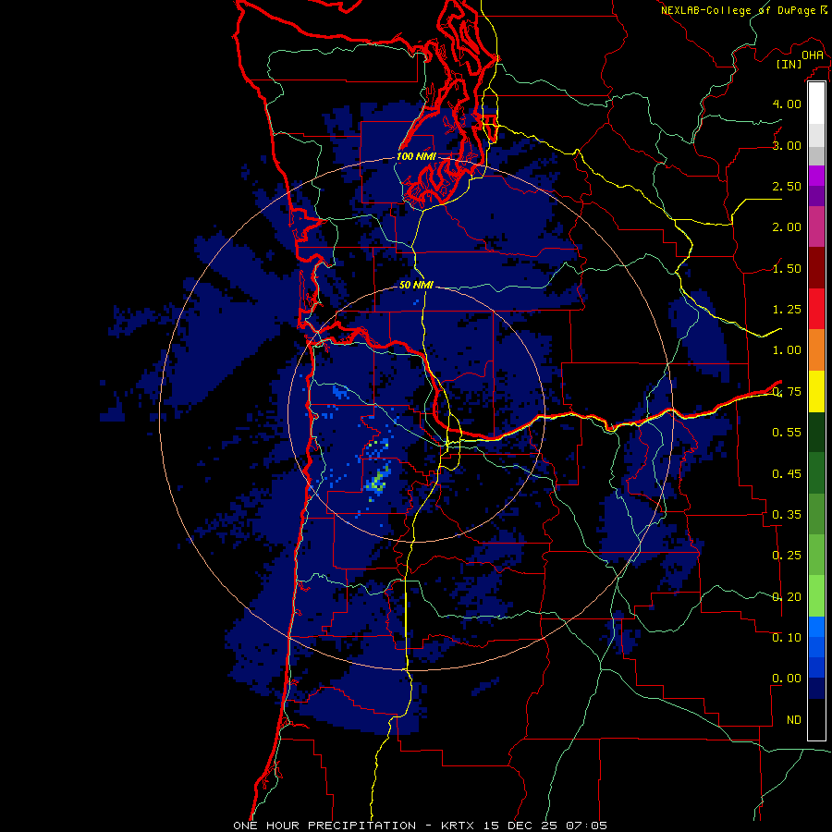Select the 3.00 legend value
Screen dimensions: 832x832
[787, 145]
